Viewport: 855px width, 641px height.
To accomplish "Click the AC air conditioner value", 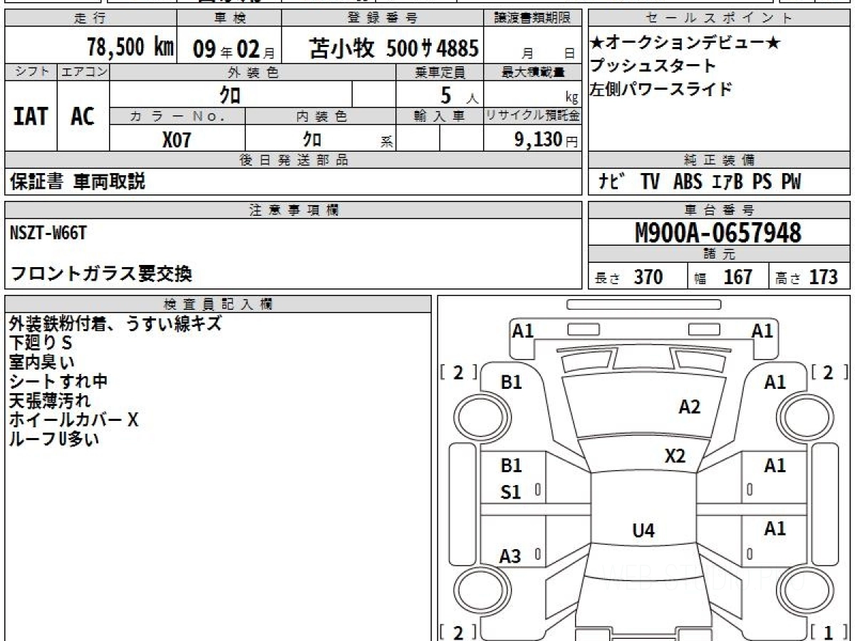I will click(x=83, y=116).
